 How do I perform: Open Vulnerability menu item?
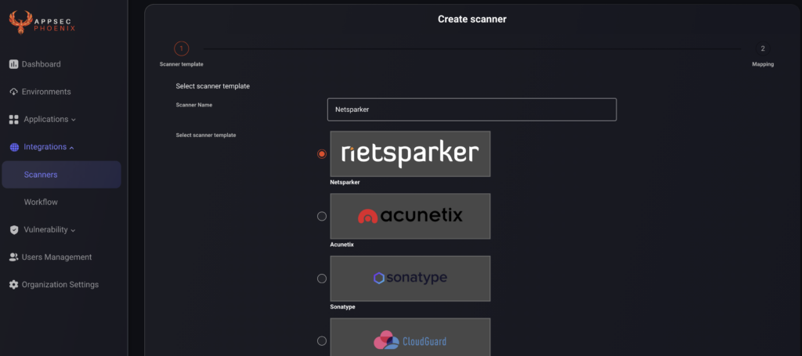(45, 230)
